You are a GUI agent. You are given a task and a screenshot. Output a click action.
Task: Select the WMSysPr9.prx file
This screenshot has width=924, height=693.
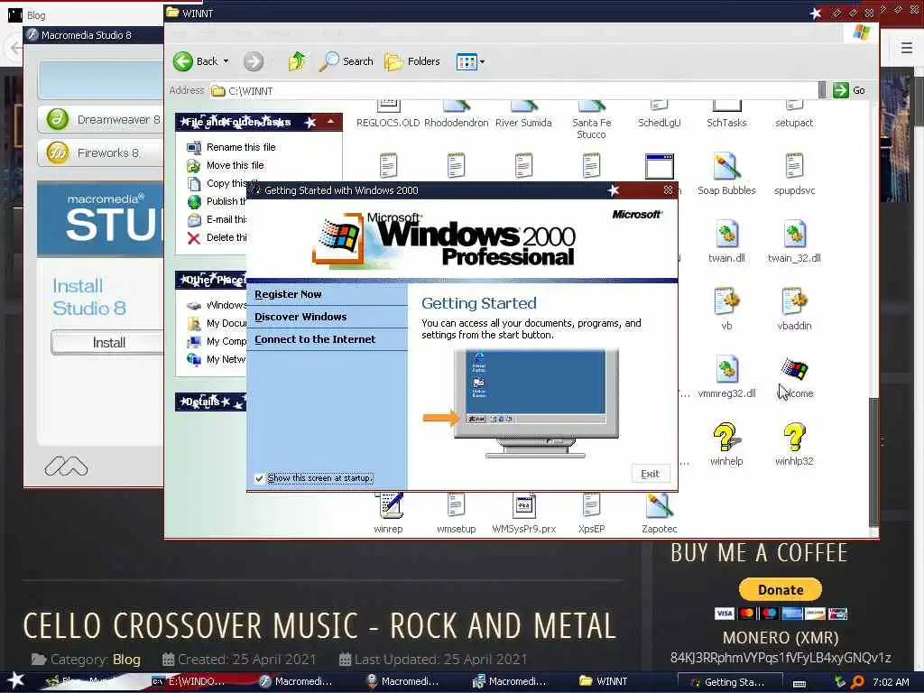point(524,513)
